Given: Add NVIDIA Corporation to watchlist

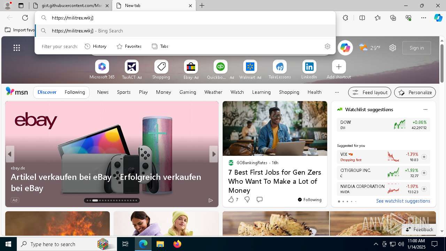Looking at the screenshot, I should coord(424,189).
